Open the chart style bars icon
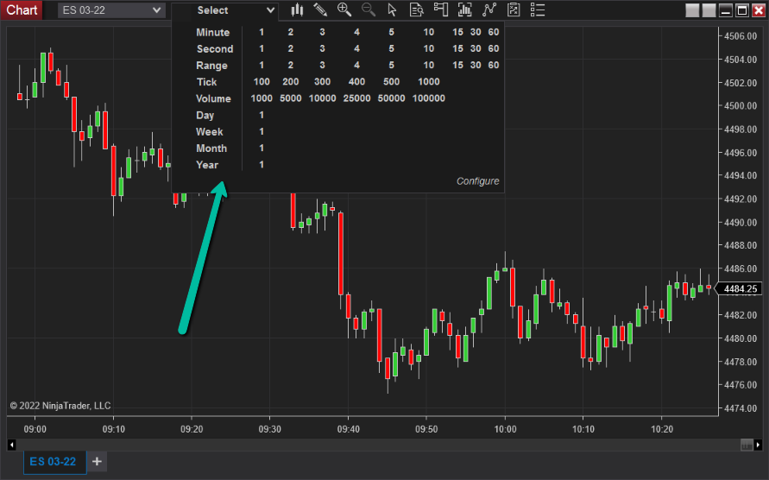This screenshot has width=769, height=480. click(x=297, y=9)
